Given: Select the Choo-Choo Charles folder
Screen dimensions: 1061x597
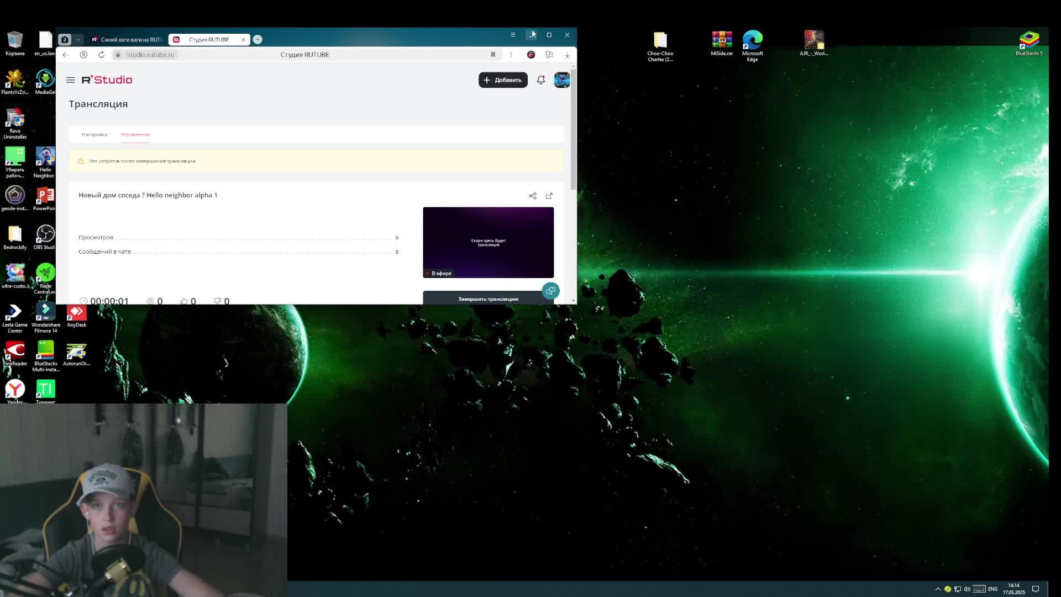Looking at the screenshot, I should pyautogui.click(x=660, y=46).
